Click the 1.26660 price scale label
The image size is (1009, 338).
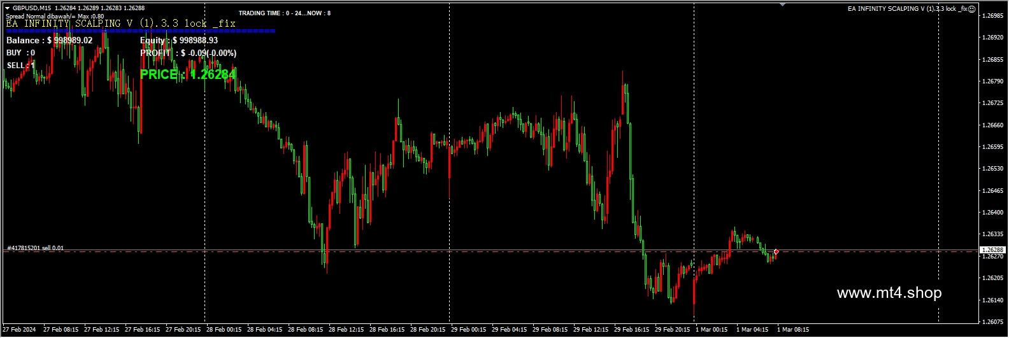pos(993,125)
